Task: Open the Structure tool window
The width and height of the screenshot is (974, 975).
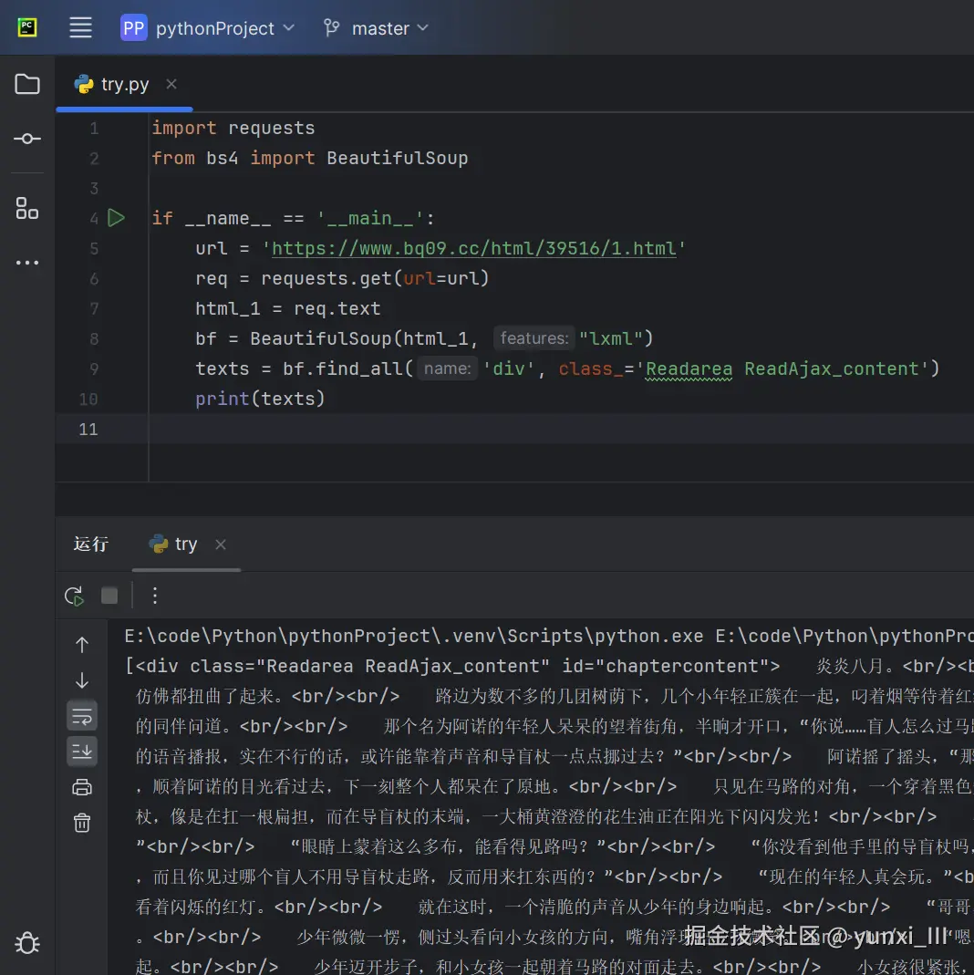Action: click(26, 208)
